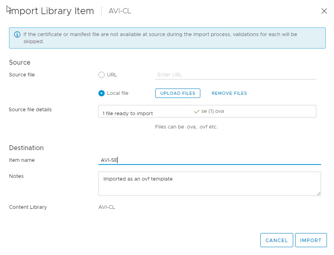
Task: Click the AVI-CL name in the dialog header
Action: click(120, 11)
